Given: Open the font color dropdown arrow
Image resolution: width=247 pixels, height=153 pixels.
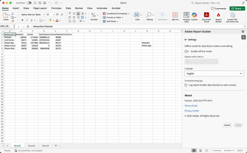Looking at the screenshot, I should (60, 20).
